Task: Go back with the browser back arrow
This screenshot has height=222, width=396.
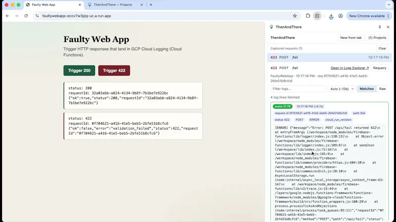Action: click(7, 16)
